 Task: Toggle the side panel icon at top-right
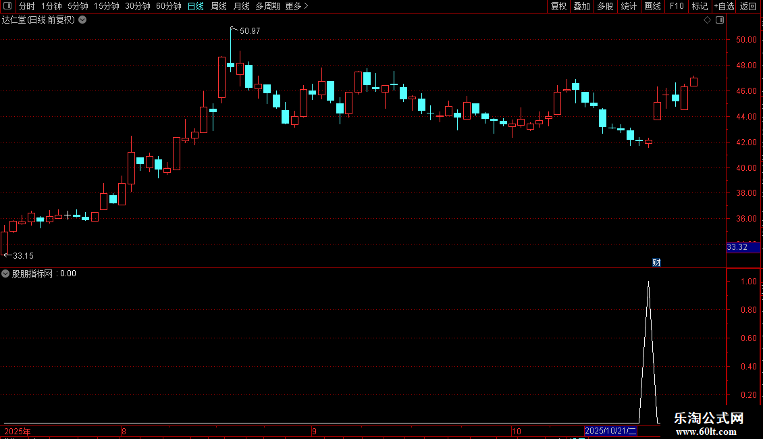point(720,20)
